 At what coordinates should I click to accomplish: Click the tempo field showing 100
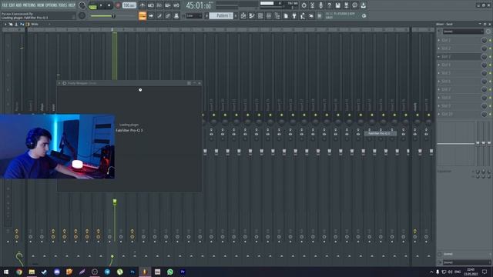coord(129,5)
